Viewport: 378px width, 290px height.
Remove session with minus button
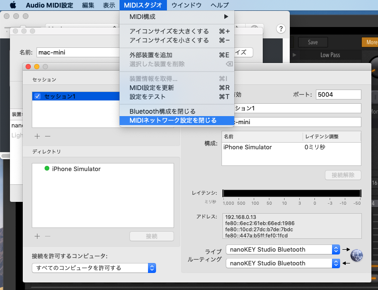[x=48, y=136]
